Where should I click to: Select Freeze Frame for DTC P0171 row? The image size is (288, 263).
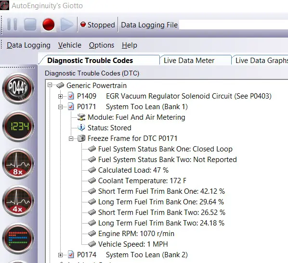click(x=132, y=138)
